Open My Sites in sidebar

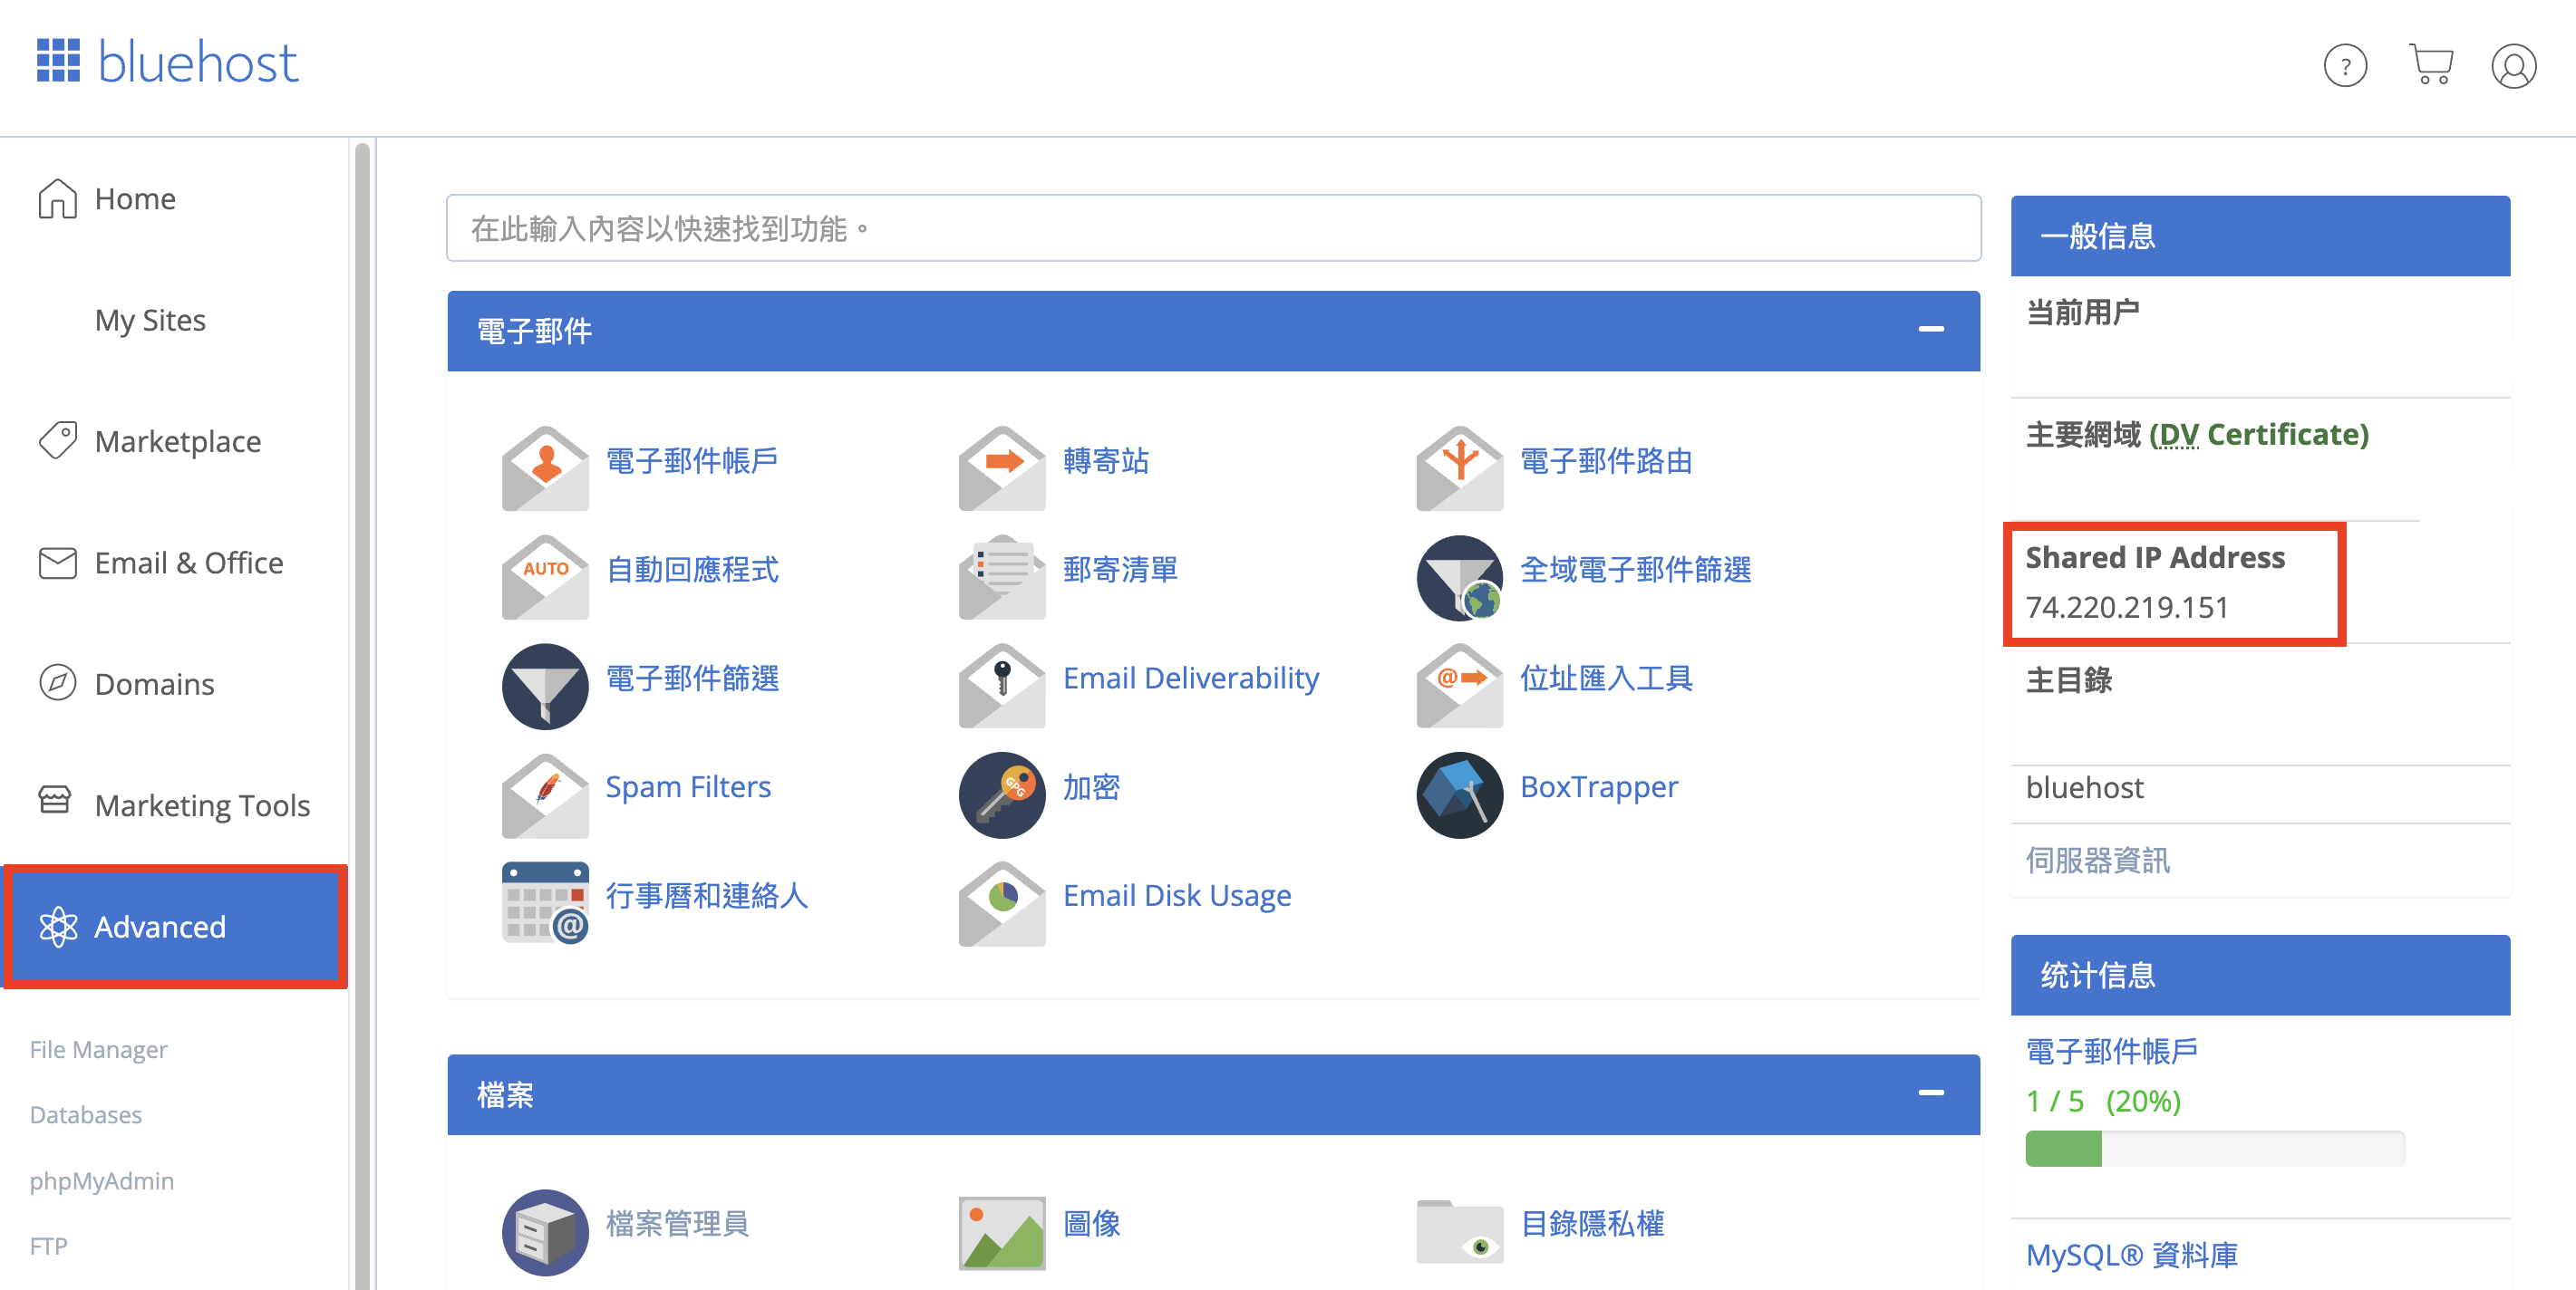coord(150,320)
